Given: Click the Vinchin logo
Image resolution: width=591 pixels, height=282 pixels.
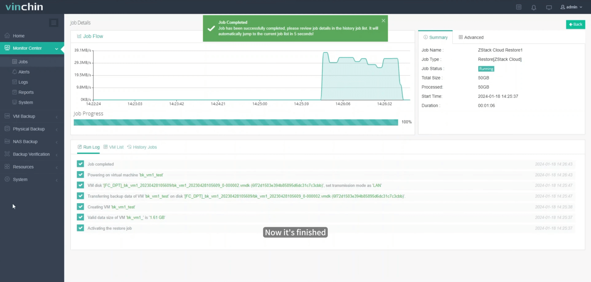Looking at the screenshot, I should (x=24, y=7).
